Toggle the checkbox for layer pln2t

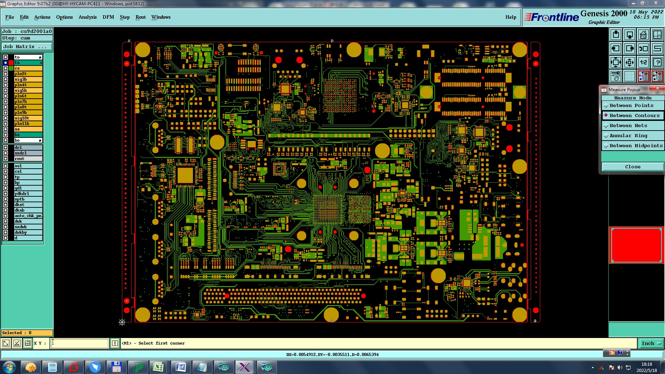pyautogui.click(x=6, y=74)
